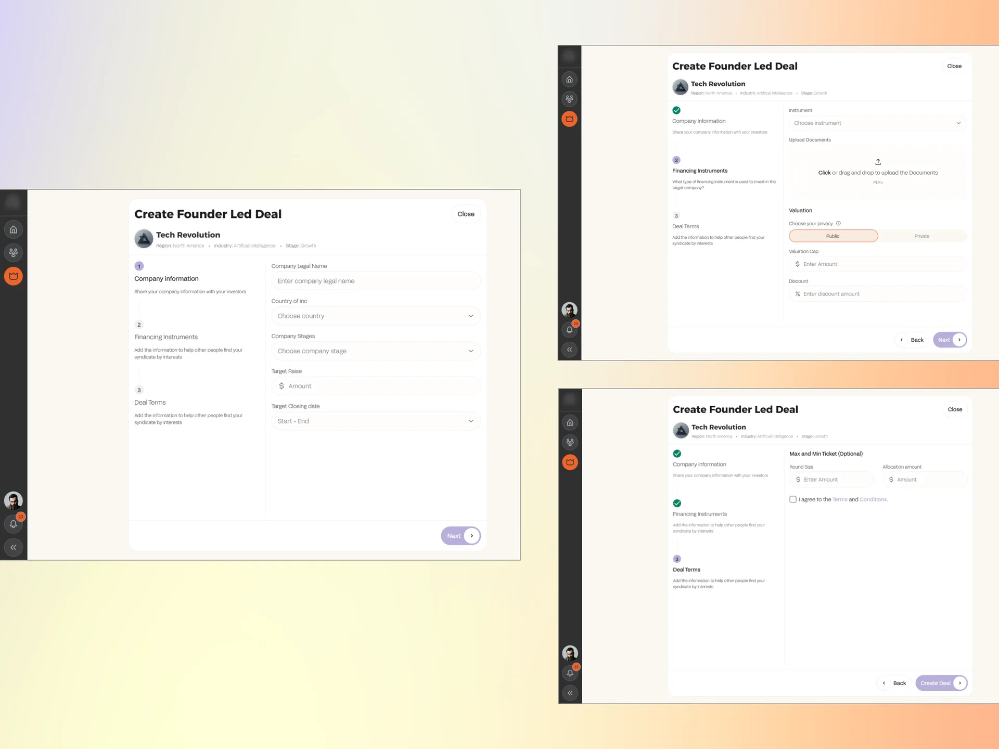Select step 2 Financing Instruments in left window
This screenshot has height=749, width=999.
click(x=188, y=341)
